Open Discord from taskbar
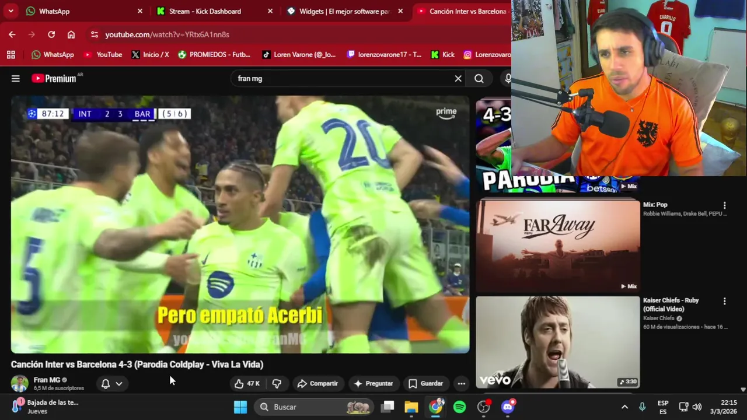 click(508, 407)
